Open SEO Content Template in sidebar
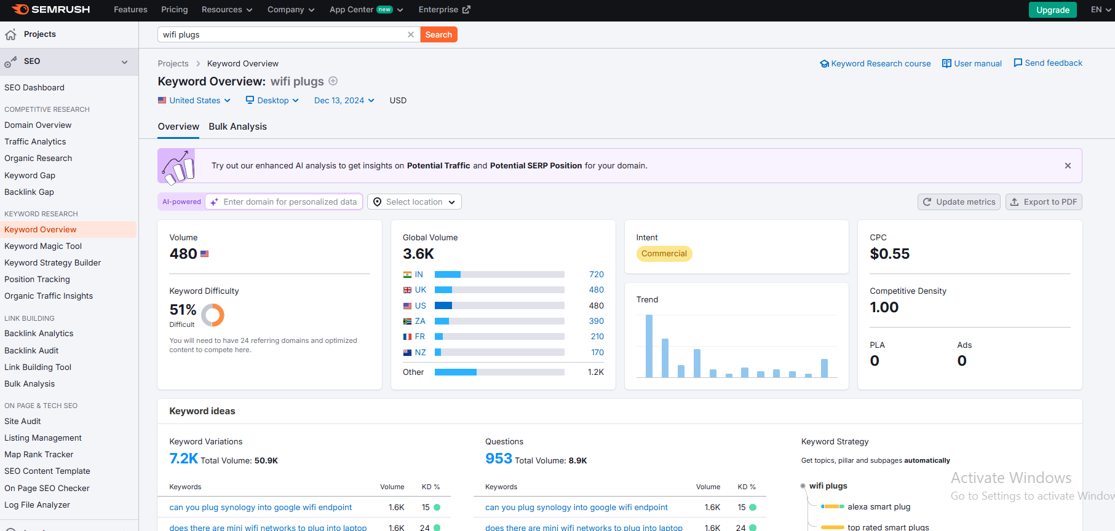 click(47, 471)
